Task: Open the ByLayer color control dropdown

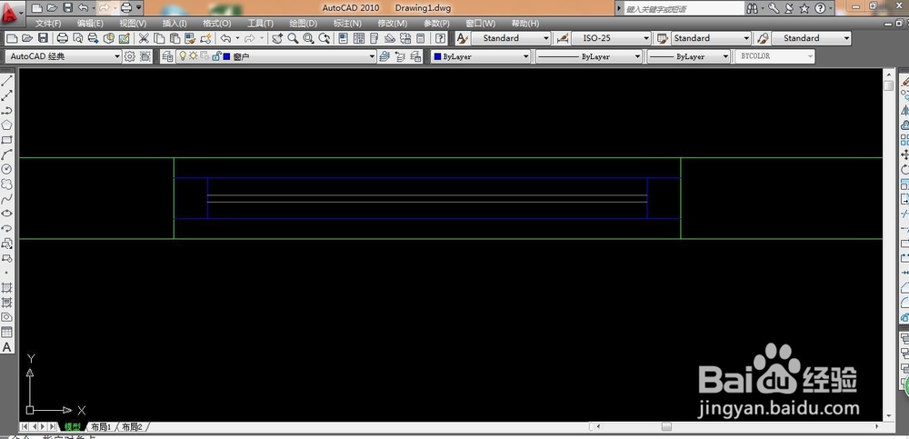Action: [481, 56]
